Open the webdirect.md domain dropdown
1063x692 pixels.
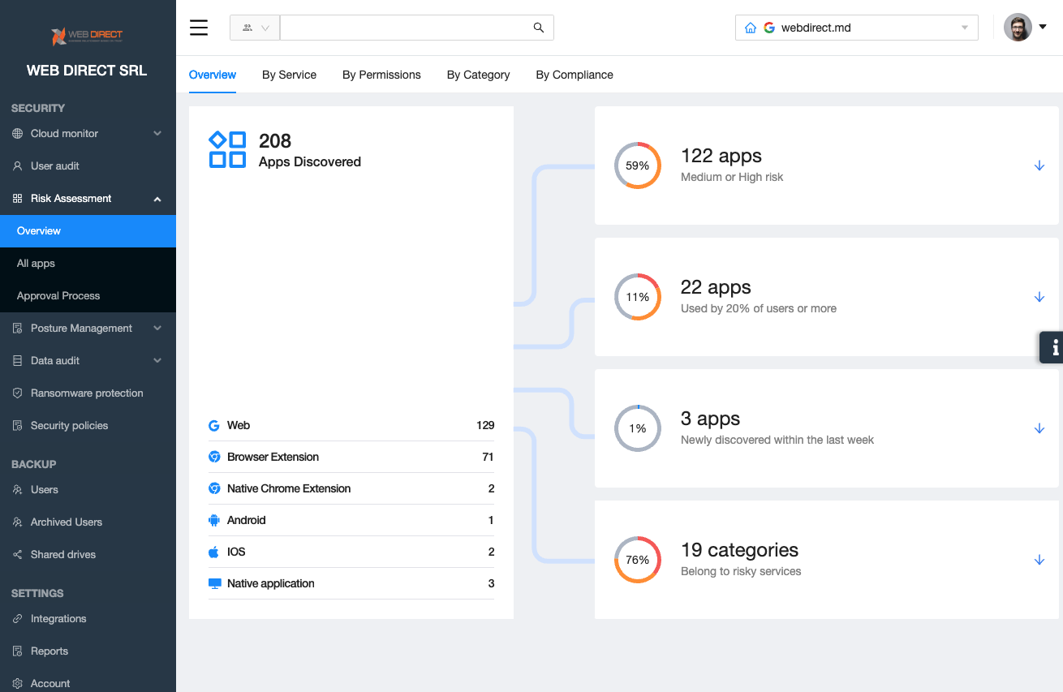(966, 27)
